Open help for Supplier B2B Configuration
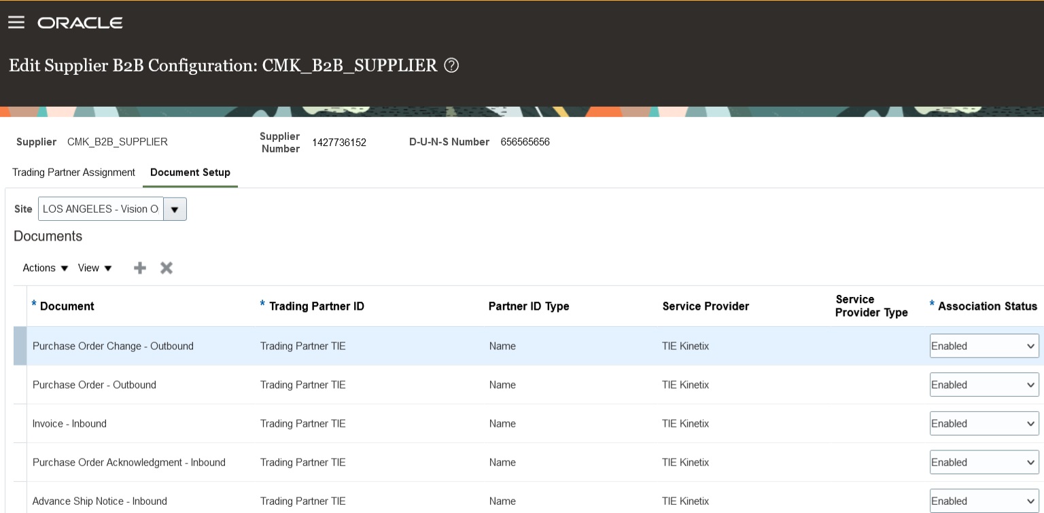 coord(451,65)
